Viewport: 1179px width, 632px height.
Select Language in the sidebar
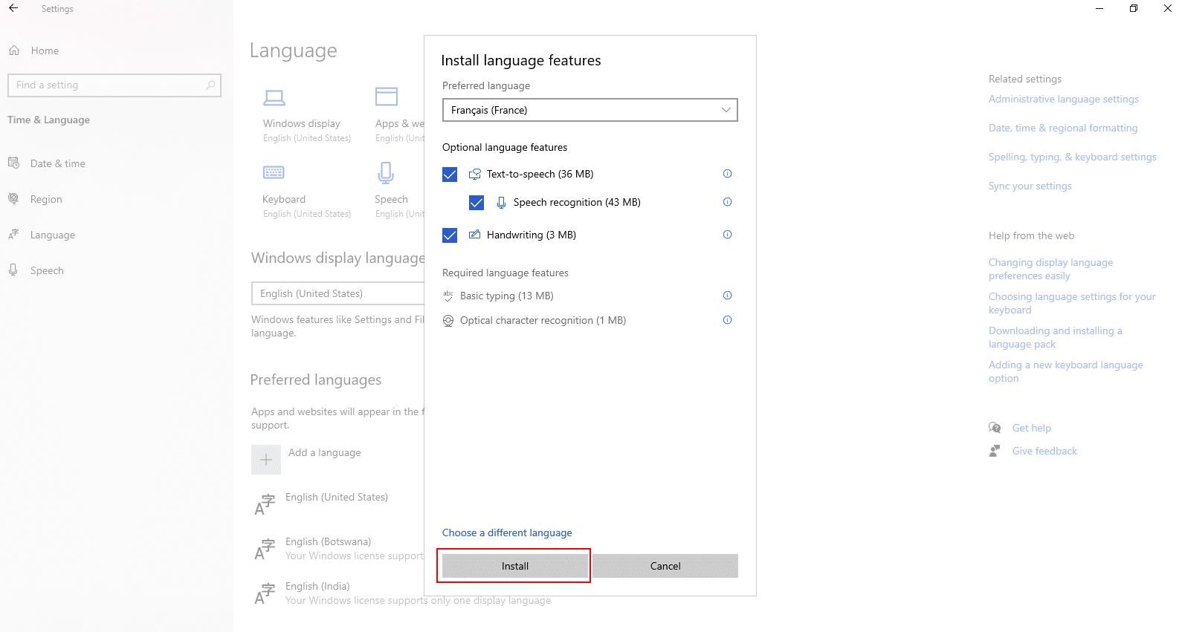coord(53,235)
